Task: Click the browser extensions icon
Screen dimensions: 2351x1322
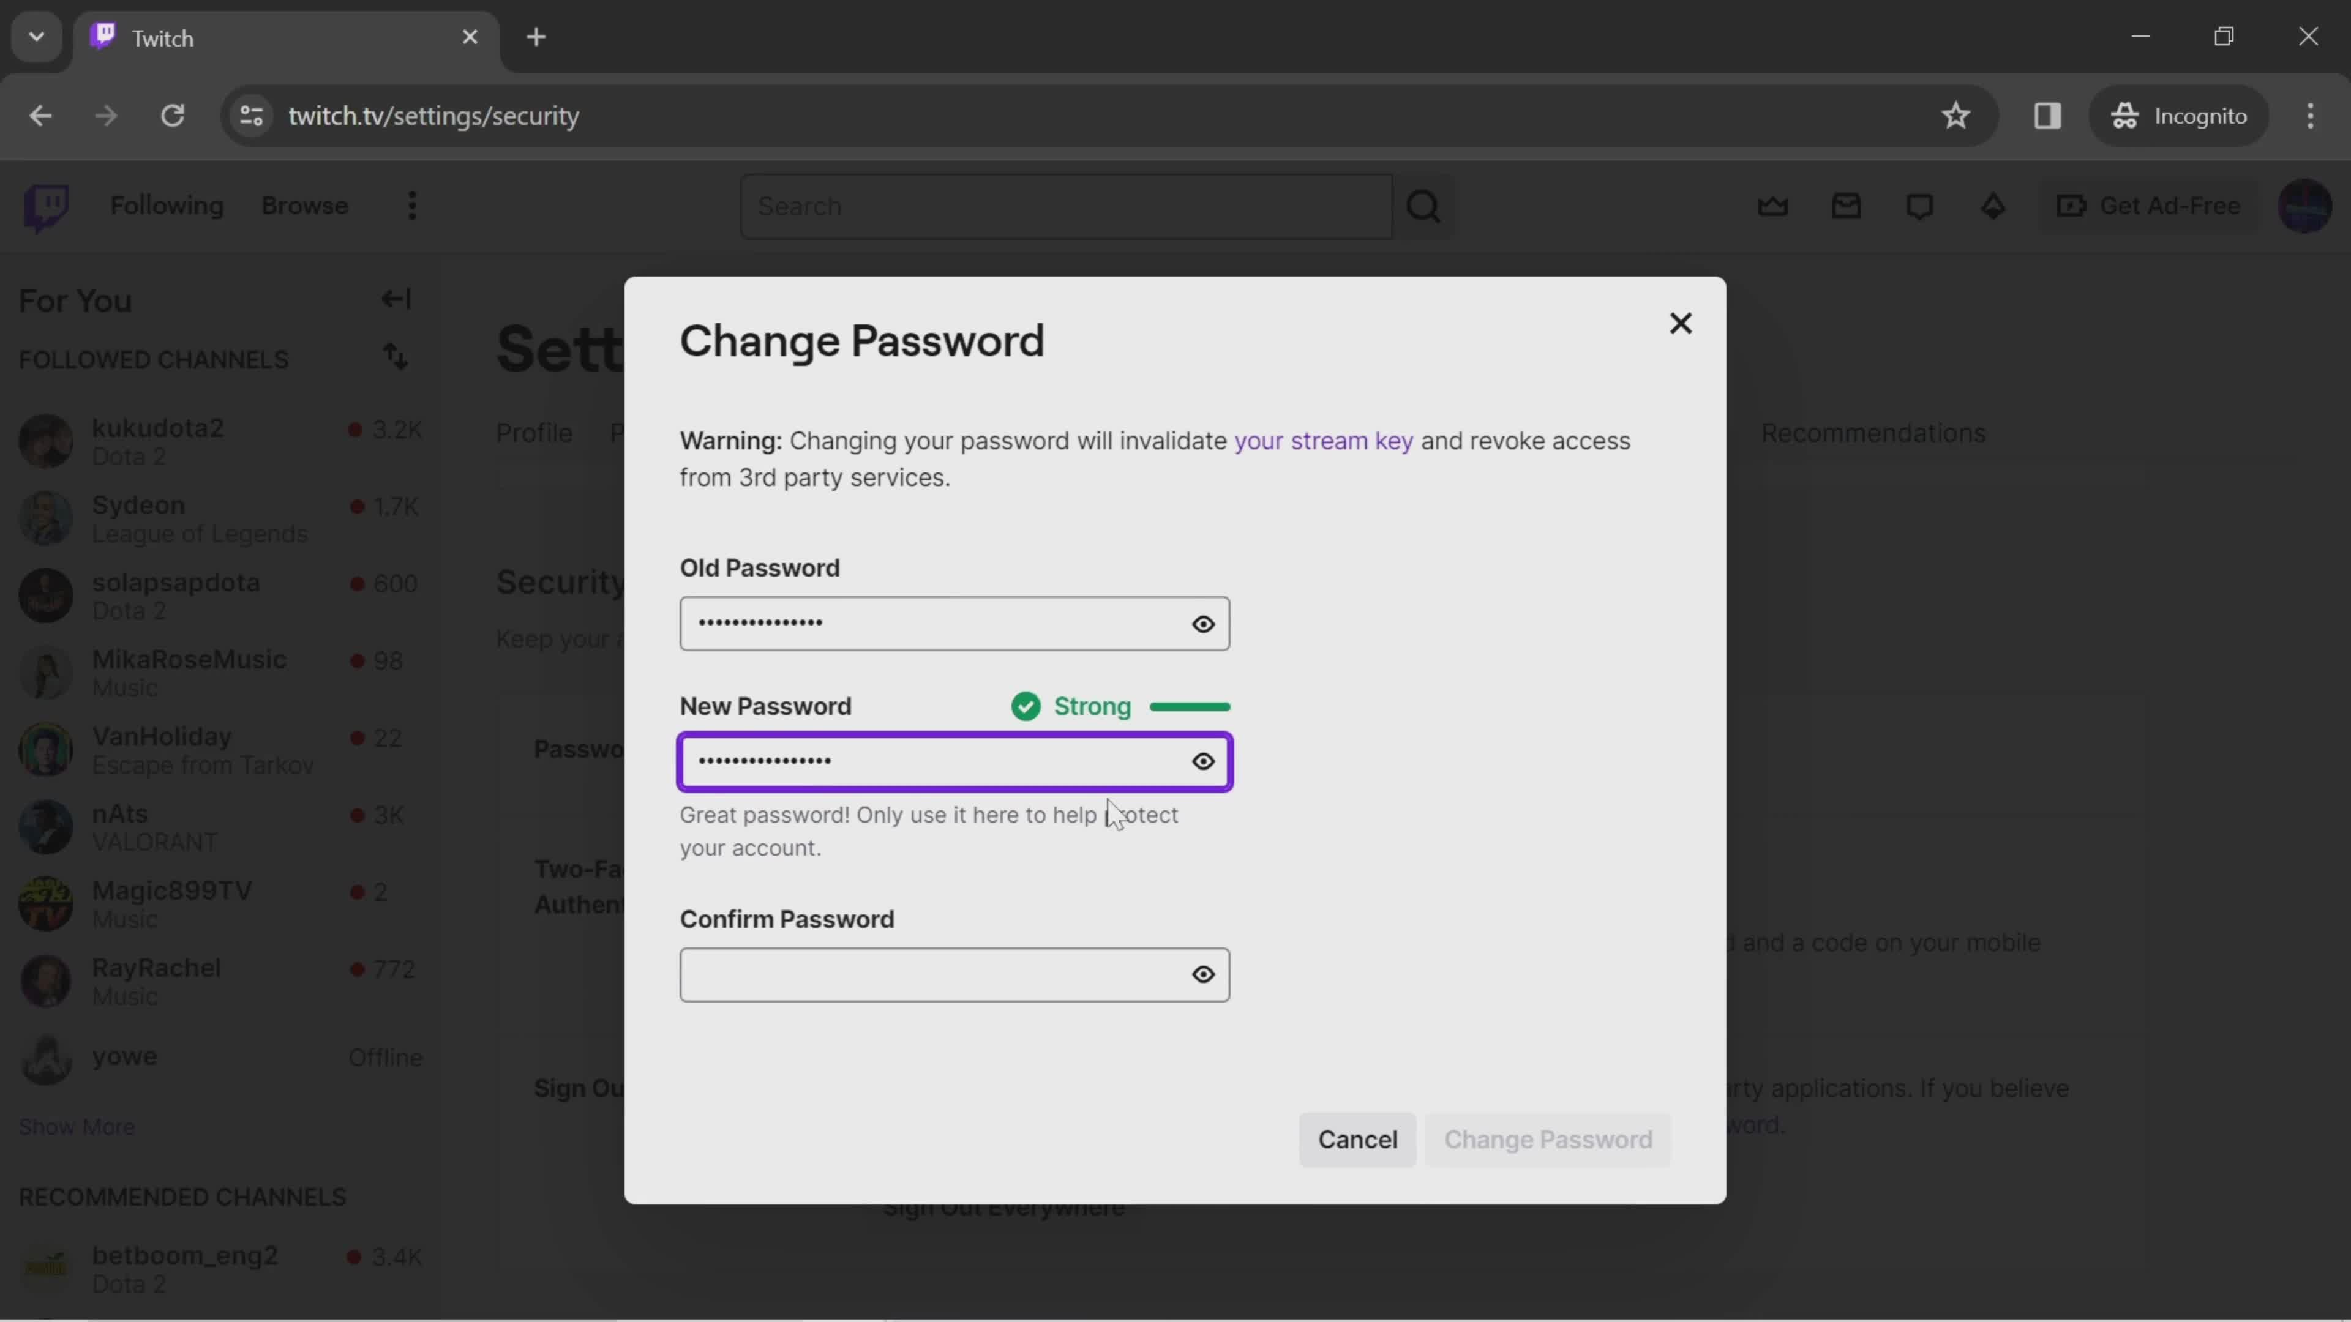Action: coord(2046,114)
